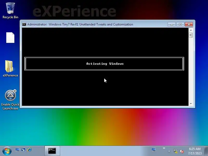
Task: Launch Enable Quick Launch.exe icon
Action: pyautogui.click(x=10, y=100)
